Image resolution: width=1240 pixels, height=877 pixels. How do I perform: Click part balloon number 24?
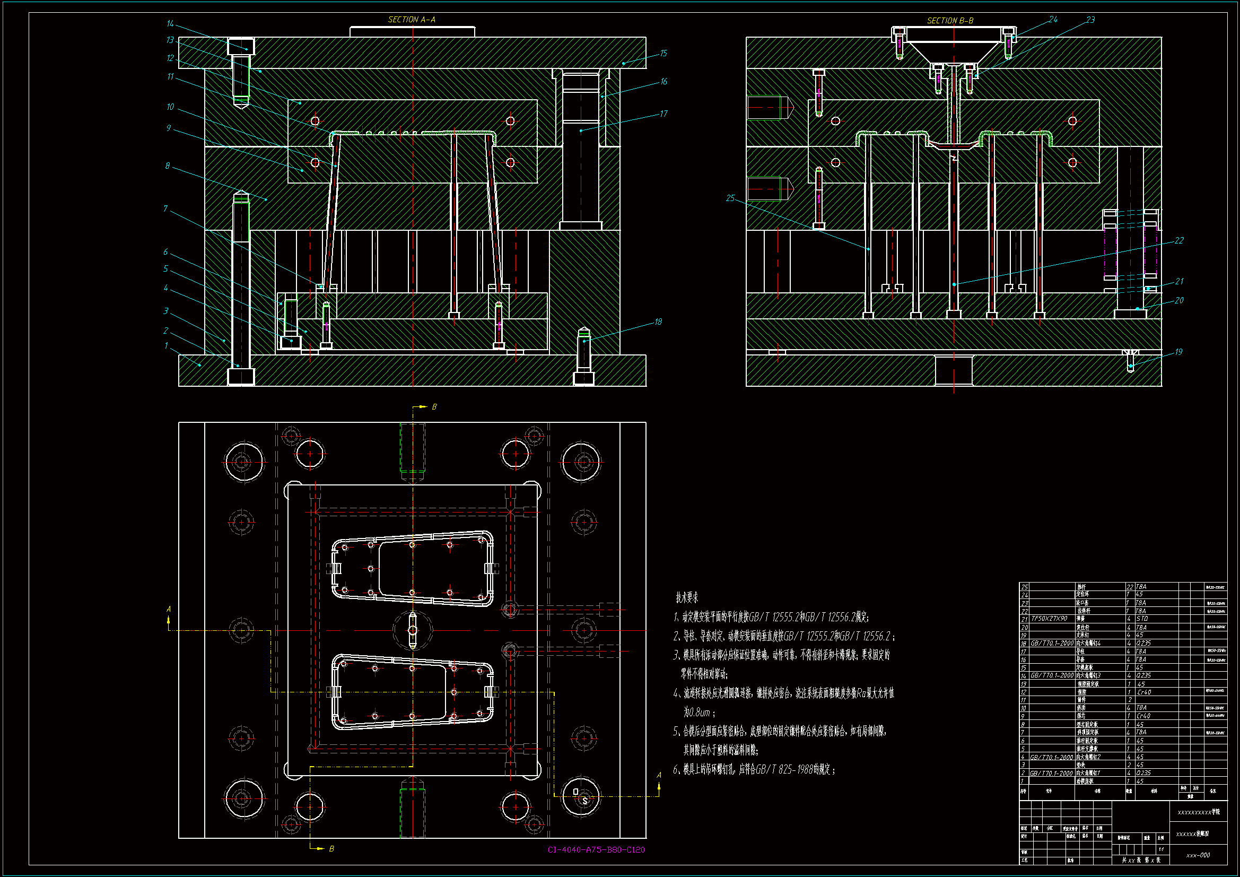(x=1053, y=20)
